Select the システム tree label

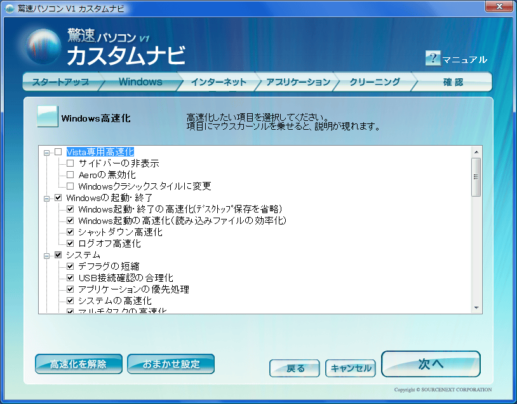pyautogui.click(x=83, y=255)
